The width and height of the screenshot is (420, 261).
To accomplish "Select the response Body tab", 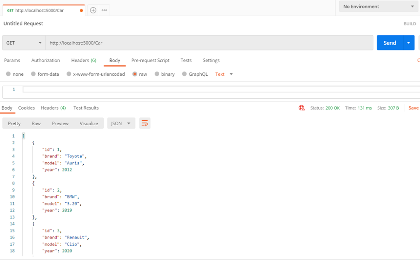I will click(7, 108).
